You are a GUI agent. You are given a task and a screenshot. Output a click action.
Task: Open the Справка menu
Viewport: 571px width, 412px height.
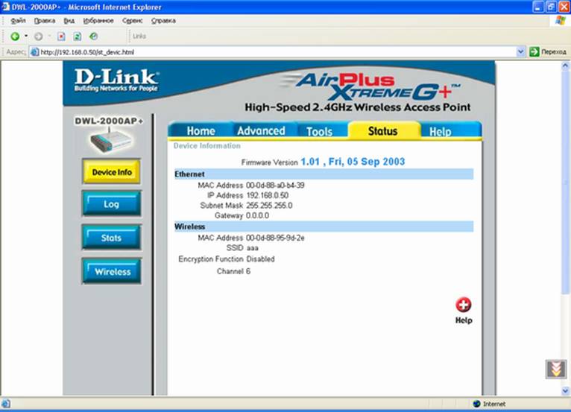[x=163, y=21]
